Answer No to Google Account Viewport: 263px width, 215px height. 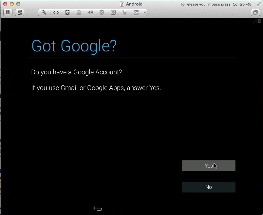coord(209,187)
